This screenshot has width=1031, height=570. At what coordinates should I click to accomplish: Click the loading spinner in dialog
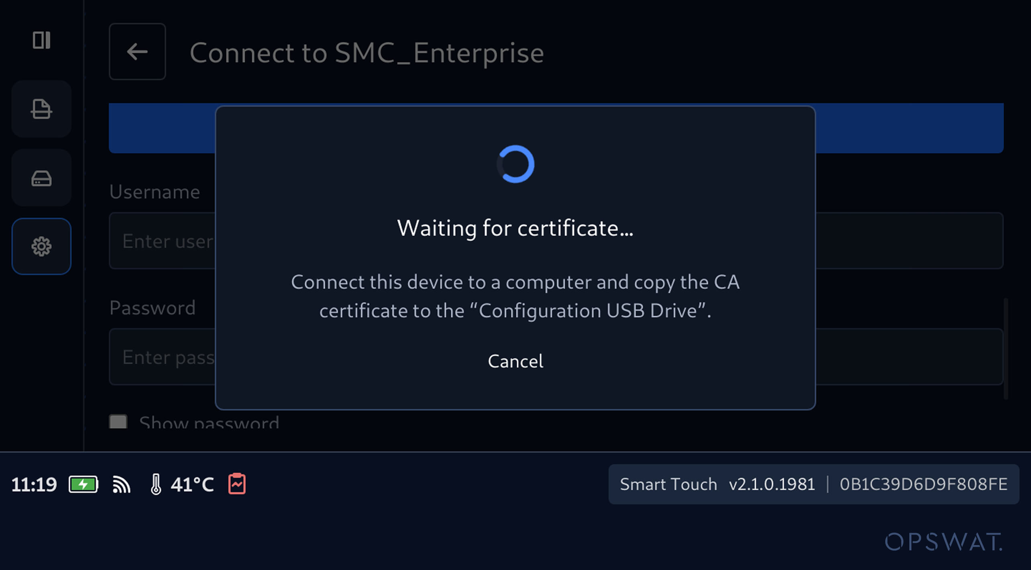515,164
